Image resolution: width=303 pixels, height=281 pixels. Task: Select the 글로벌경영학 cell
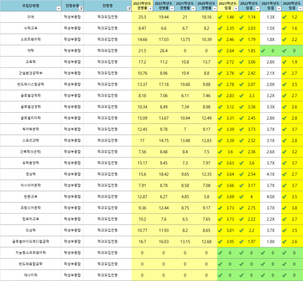tap(31, 107)
